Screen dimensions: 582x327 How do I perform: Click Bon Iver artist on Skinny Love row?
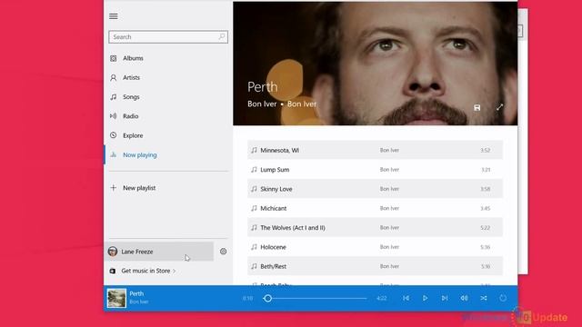(389, 189)
